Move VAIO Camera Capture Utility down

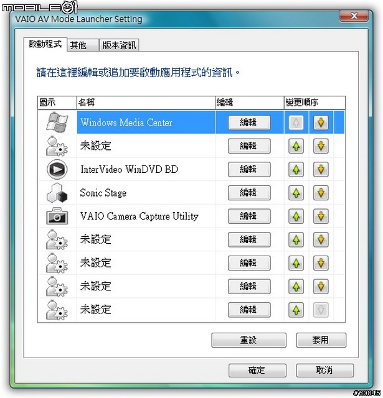(321, 216)
